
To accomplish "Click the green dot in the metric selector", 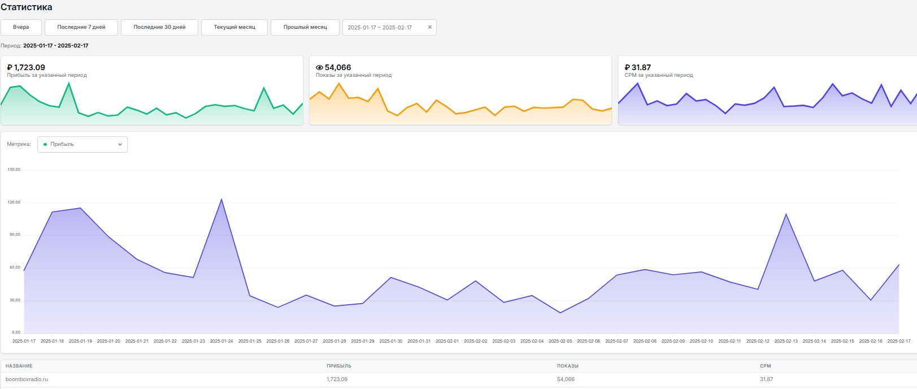I will (45, 145).
